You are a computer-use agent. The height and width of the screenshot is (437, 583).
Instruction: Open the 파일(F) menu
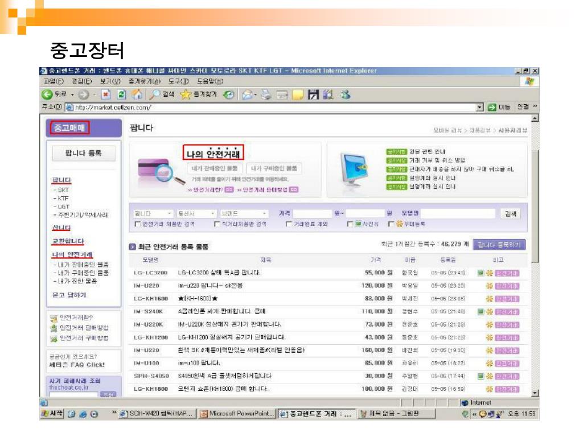coord(54,81)
